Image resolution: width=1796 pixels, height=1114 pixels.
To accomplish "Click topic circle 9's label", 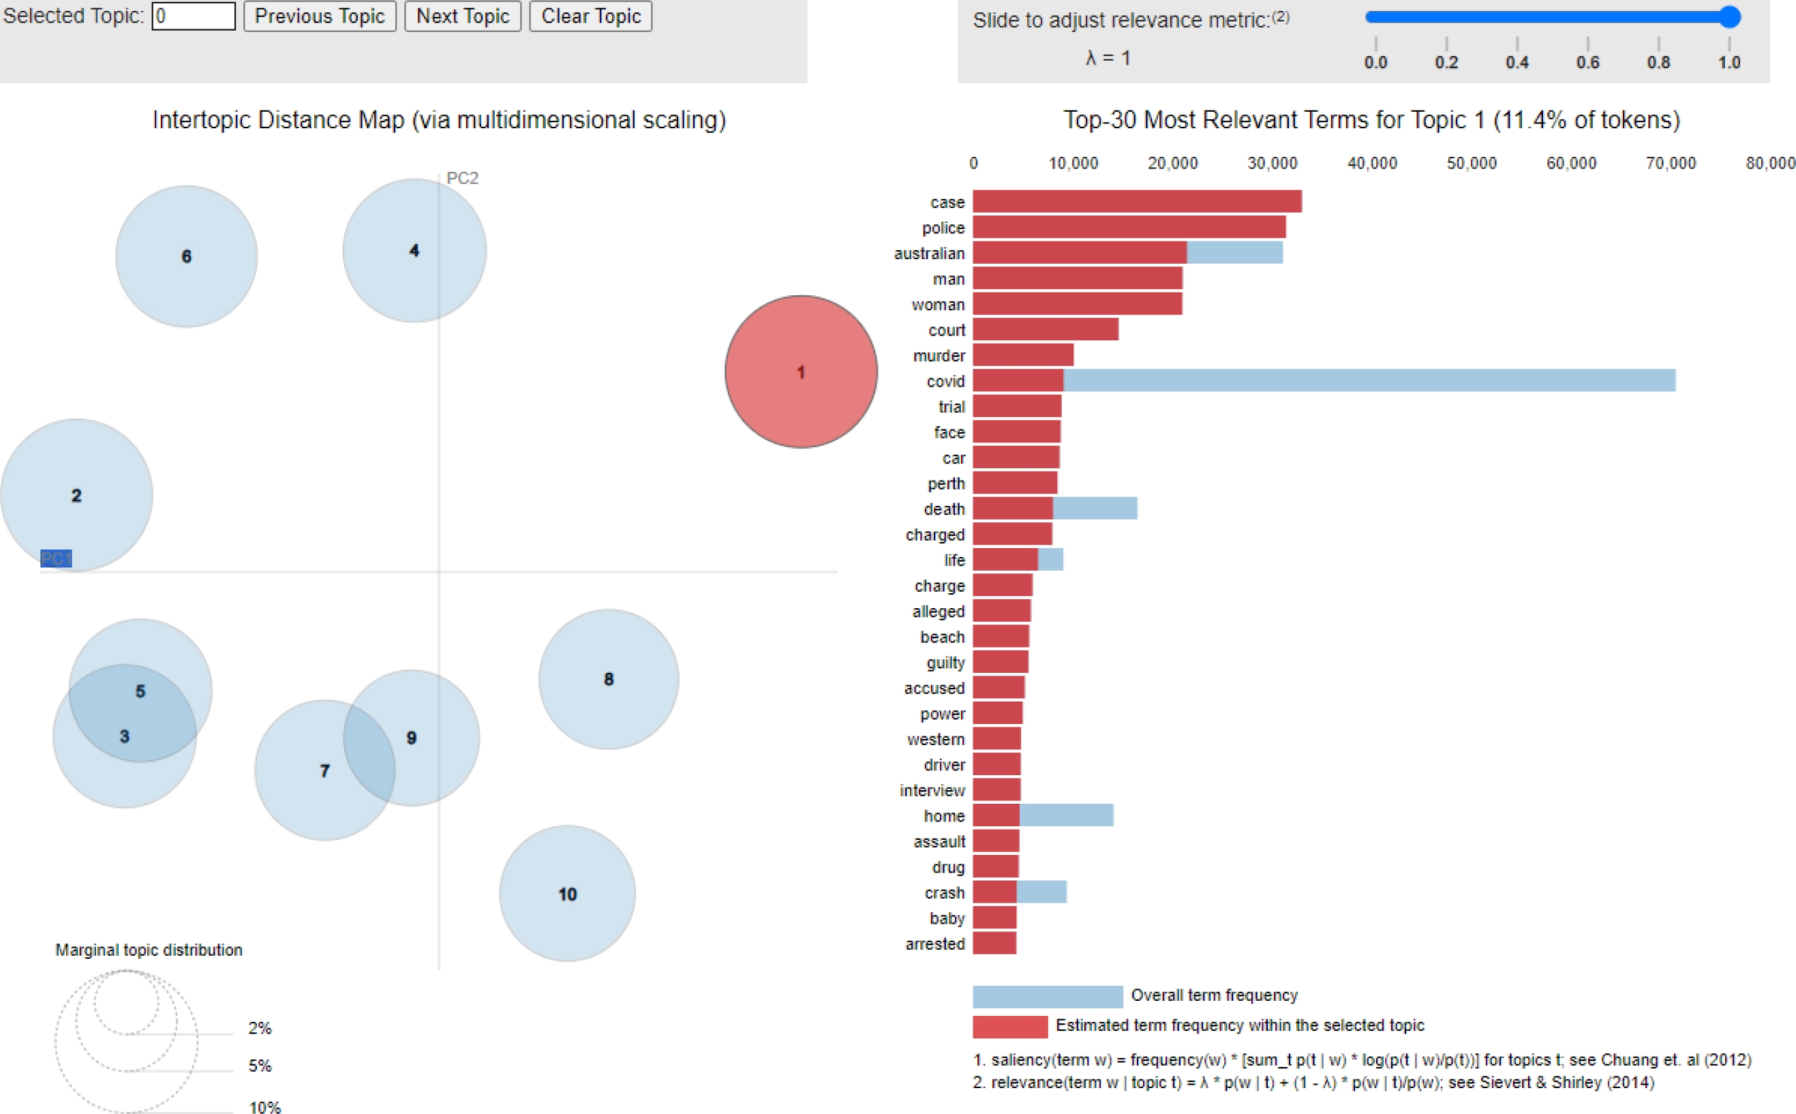I will point(412,738).
